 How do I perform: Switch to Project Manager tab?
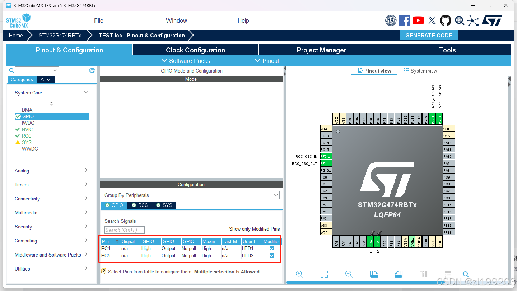pos(321,50)
